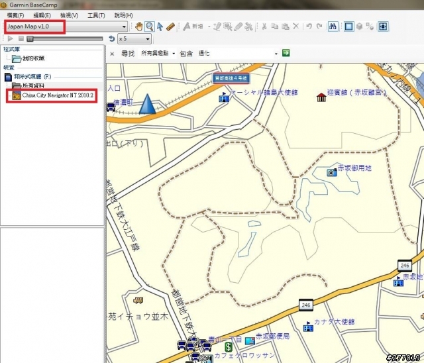The image size is (424, 363).
Task: Click the Cut icon
Action: click(264, 26)
